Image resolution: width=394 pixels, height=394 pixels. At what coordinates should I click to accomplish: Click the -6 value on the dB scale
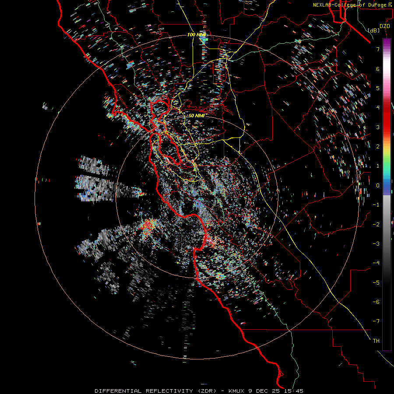pyautogui.click(x=376, y=302)
